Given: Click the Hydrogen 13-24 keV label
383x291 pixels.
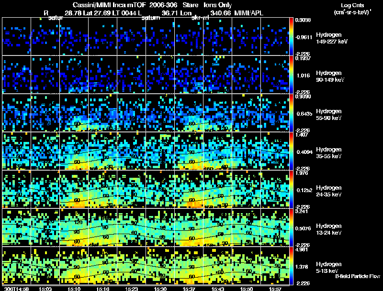Looking at the screenshot, I should (329, 229).
